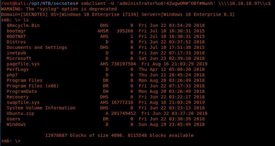Screen dimensions: 275x146
Task: Click the Windows directory entry
Action: (x=16, y=124)
